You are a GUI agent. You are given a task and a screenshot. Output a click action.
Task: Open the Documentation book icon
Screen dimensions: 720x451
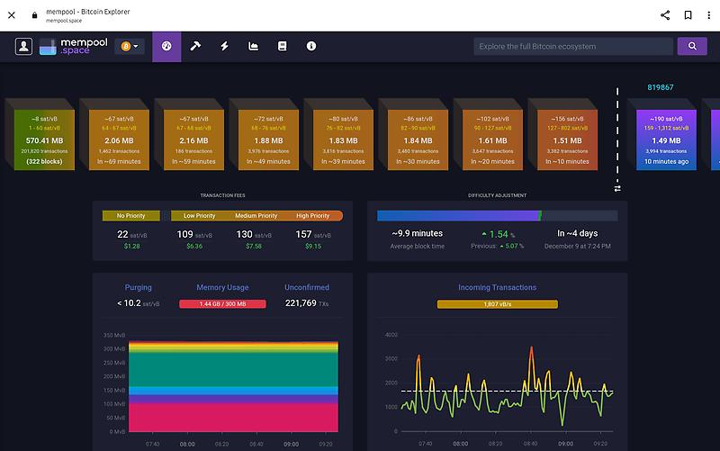click(283, 46)
